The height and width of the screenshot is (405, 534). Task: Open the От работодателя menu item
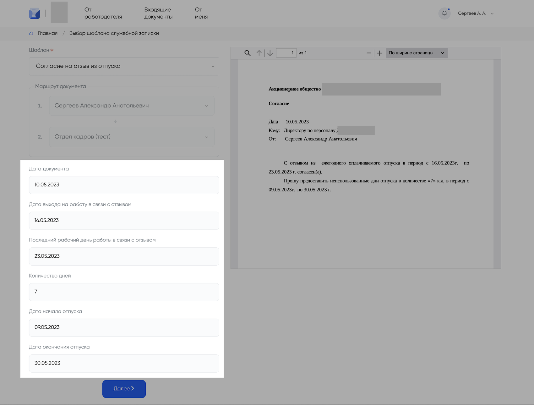click(x=103, y=13)
